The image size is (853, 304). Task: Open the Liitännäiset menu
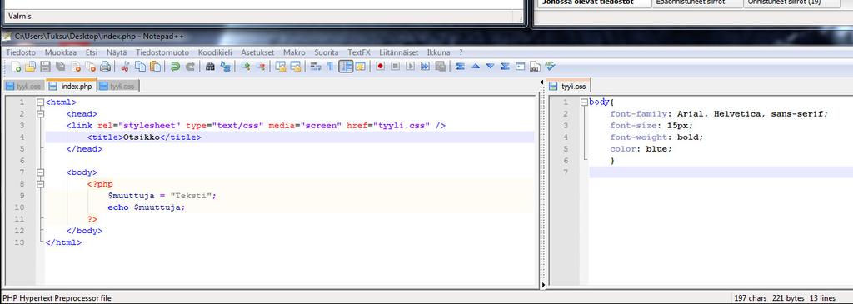[398, 52]
